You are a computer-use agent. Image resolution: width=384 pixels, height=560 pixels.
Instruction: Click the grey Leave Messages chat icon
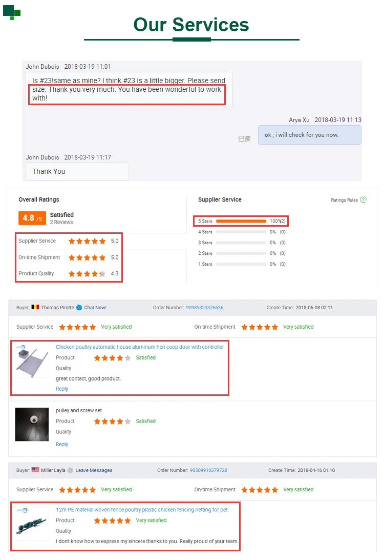[70, 470]
